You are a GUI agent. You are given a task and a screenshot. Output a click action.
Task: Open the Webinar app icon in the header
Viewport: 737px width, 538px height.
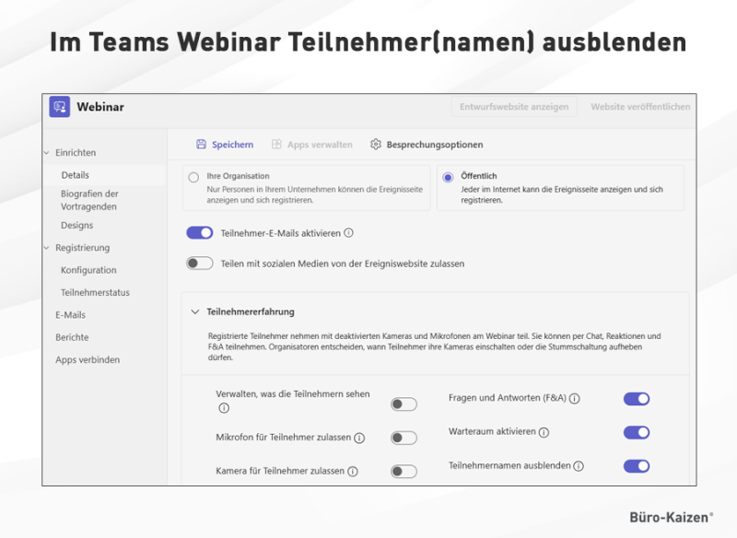click(57, 107)
